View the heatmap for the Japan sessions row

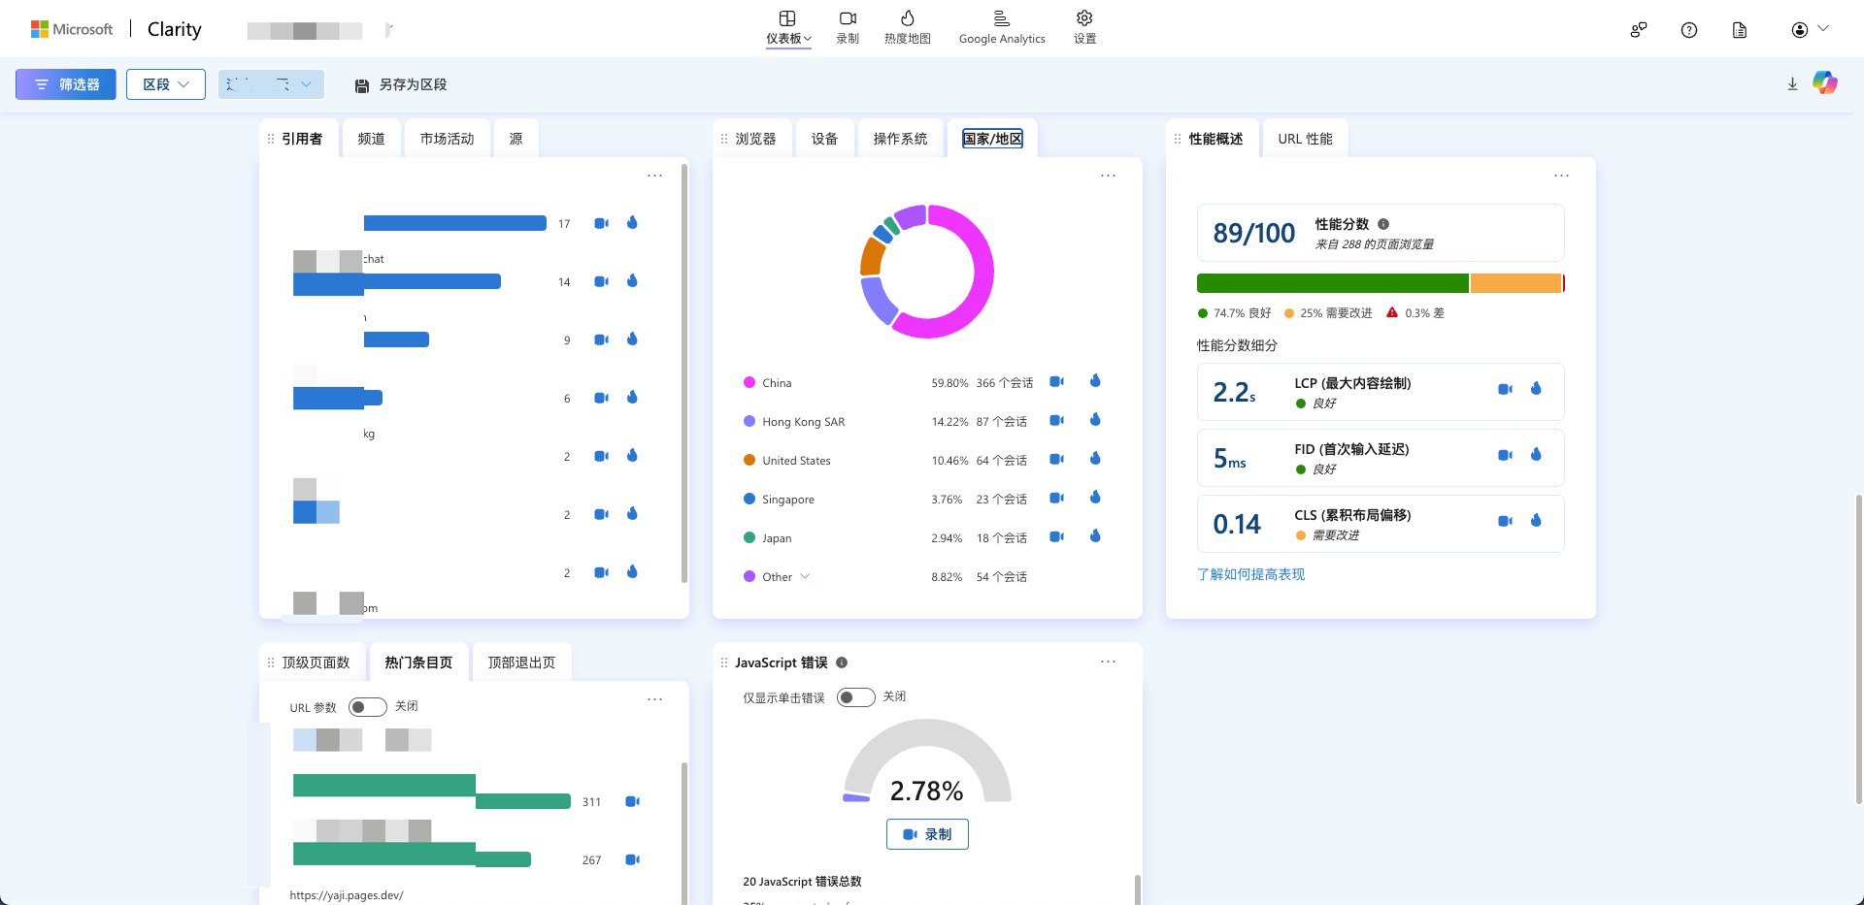pos(1095,536)
